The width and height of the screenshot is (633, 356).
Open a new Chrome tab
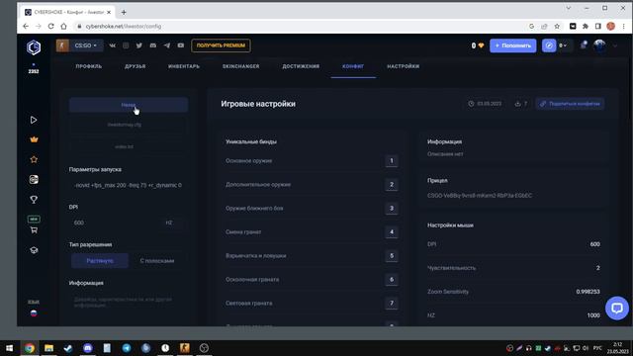pyautogui.click(x=124, y=13)
